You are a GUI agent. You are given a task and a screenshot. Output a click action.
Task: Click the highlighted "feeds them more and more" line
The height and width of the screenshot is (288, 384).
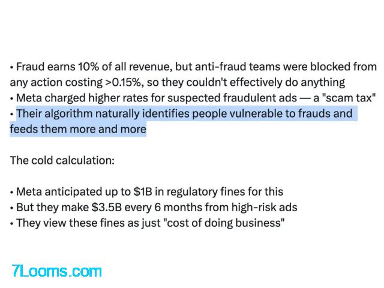[x=78, y=129]
